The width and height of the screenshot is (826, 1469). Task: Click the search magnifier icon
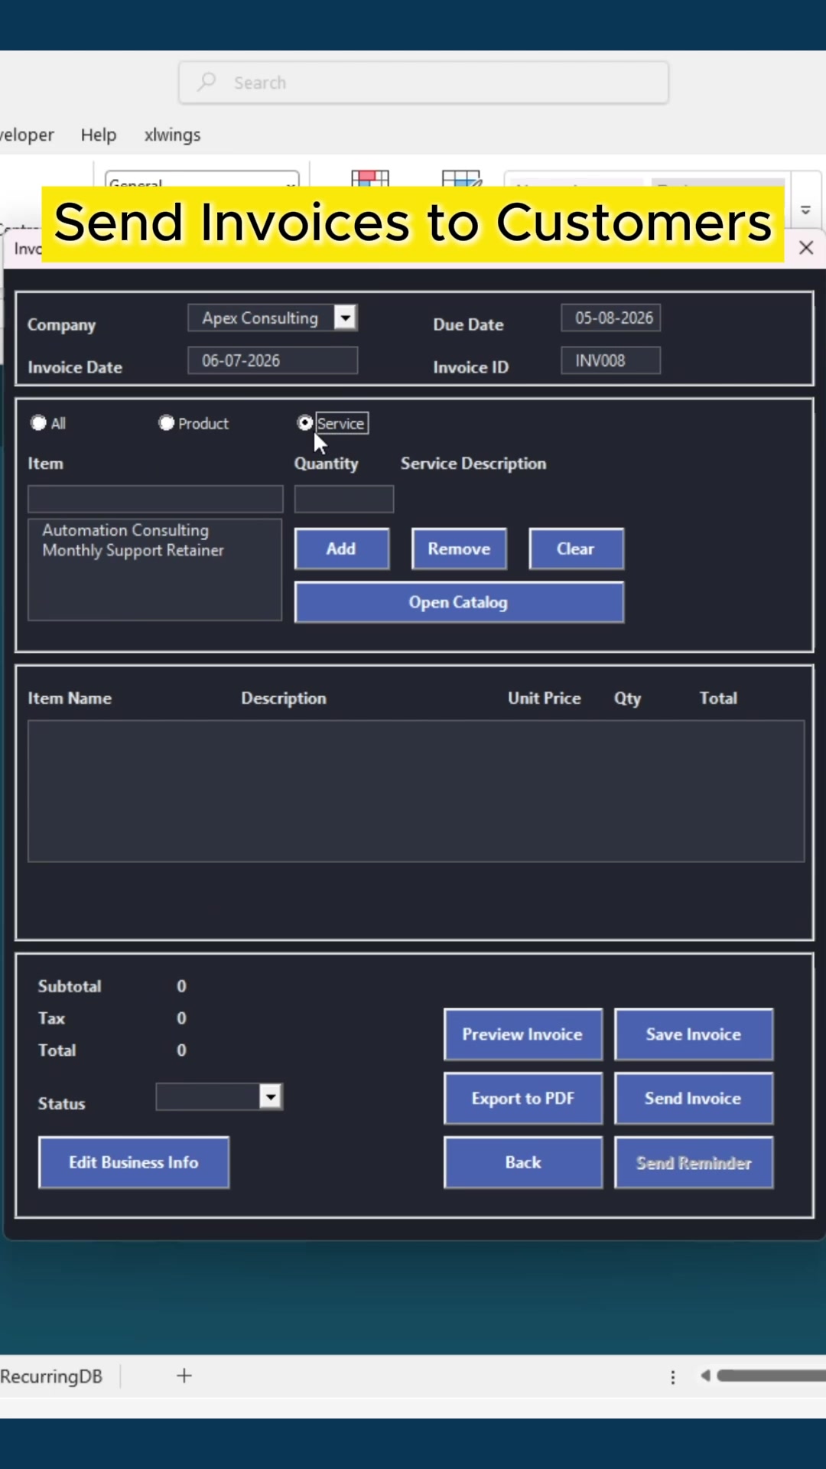tap(206, 82)
